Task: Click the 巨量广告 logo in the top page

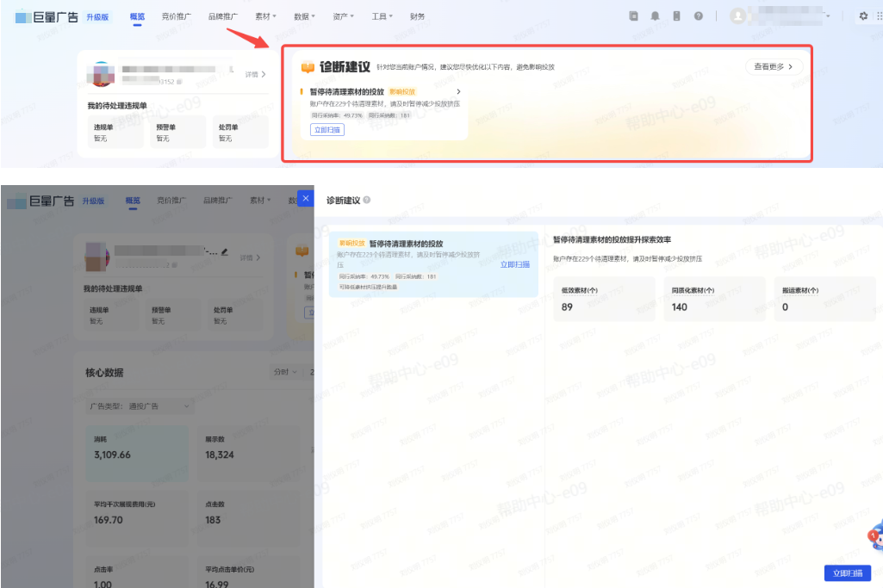Action: coord(47,17)
